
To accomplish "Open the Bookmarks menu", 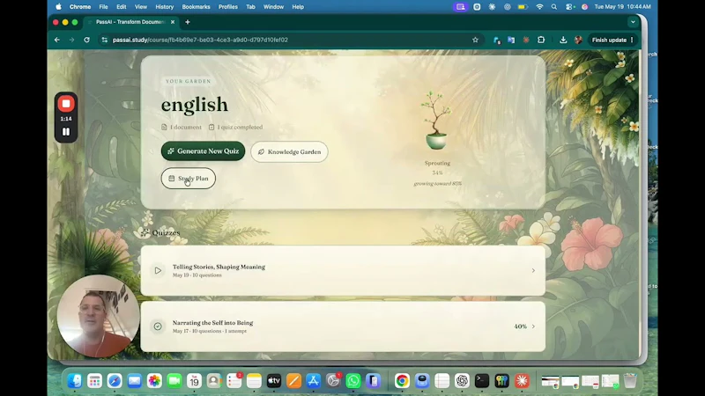I will coord(196,7).
